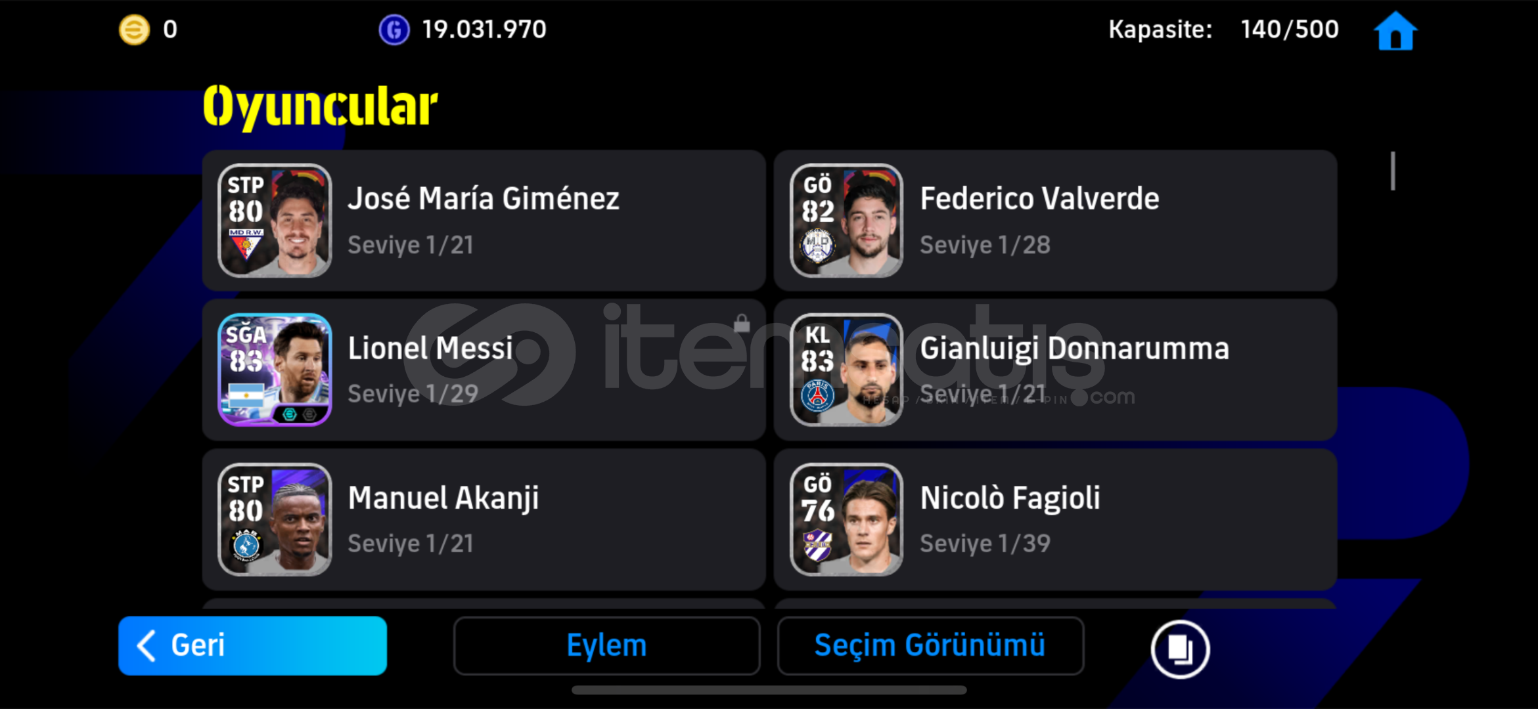
Task: Tap the Argentina flag on Messi's card
Action: tap(246, 395)
